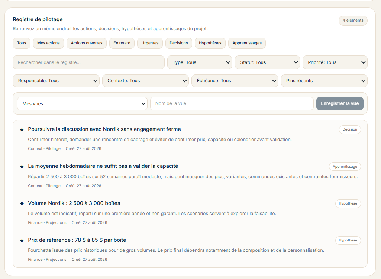Screen dimensions: 381x279
Task: Click description starting Fourchette issue des prix
Action: point(176,250)
